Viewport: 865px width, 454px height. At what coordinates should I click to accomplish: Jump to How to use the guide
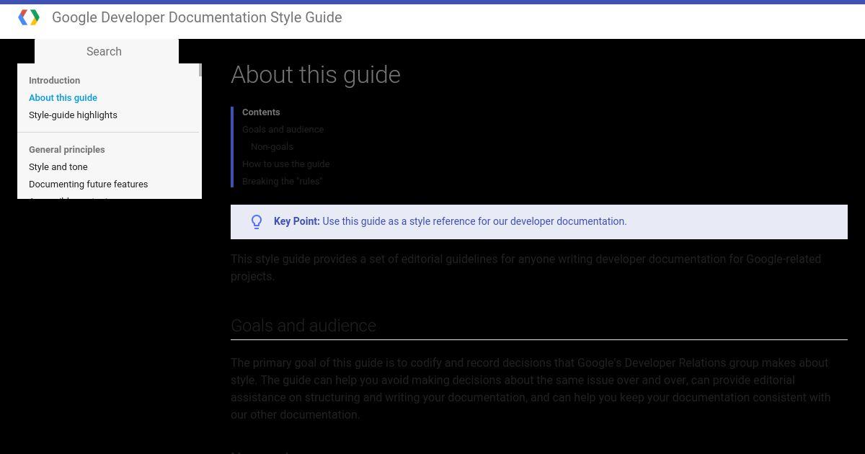pyautogui.click(x=285, y=164)
